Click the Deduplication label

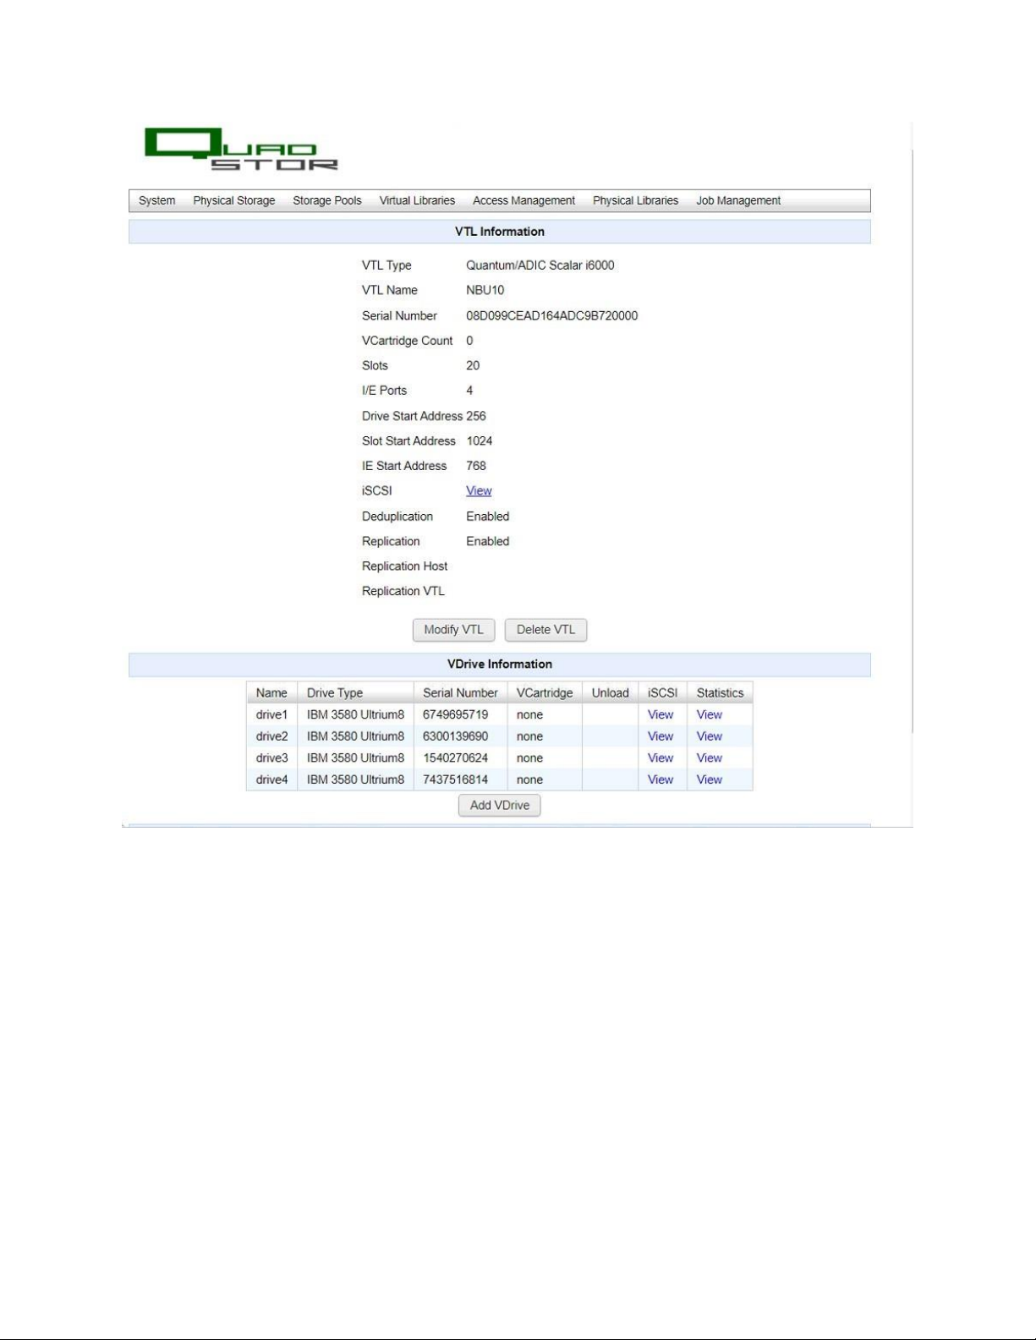click(x=397, y=517)
